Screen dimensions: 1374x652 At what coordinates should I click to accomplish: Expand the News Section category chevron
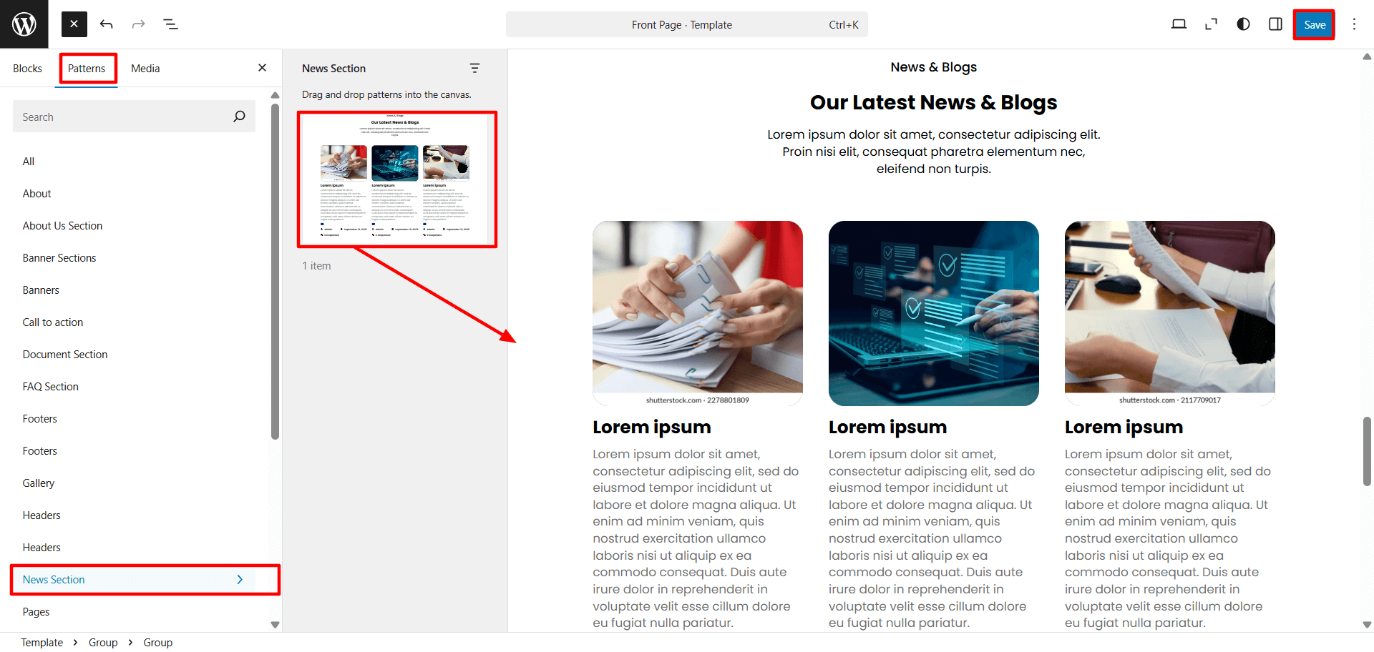pyautogui.click(x=240, y=579)
